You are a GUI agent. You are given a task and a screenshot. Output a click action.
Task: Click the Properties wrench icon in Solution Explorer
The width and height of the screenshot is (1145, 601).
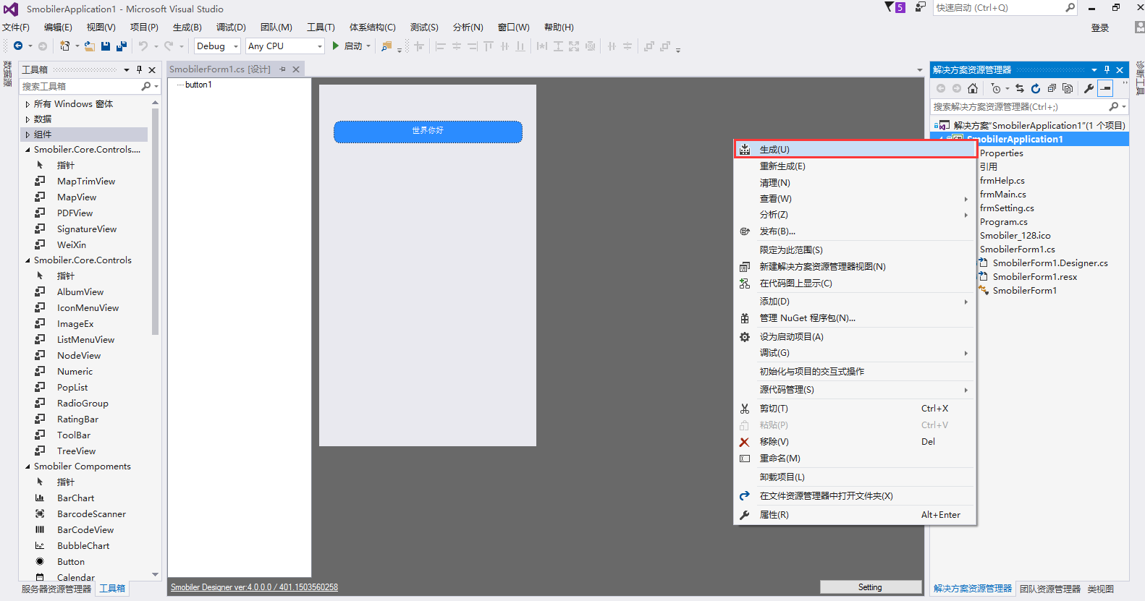1089,88
